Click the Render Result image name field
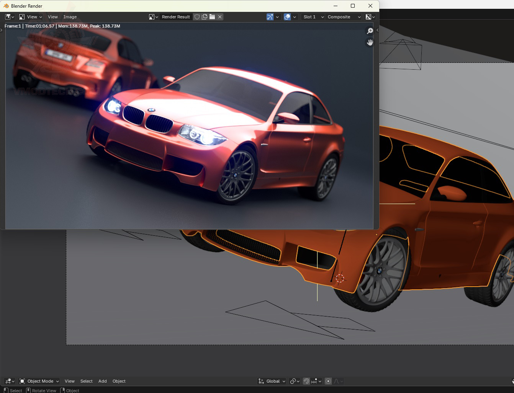The width and height of the screenshot is (514, 393). 176,17
